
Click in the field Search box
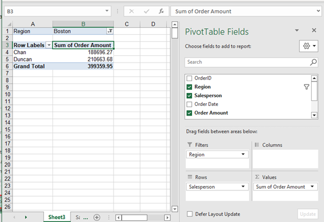[x=247, y=62]
